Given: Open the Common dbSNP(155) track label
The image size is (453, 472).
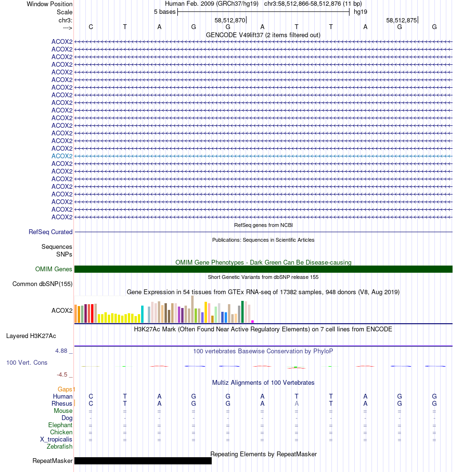Looking at the screenshot, I should click(x=42, y=284).
